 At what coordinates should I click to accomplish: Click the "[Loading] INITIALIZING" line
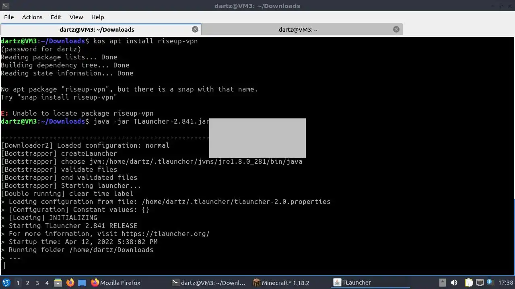coord(53,218)
